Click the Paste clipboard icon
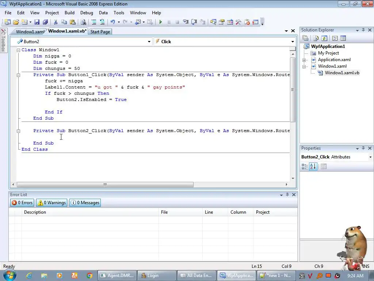The image size is (374, 281). pyautogui.click(x=73, y=22)
